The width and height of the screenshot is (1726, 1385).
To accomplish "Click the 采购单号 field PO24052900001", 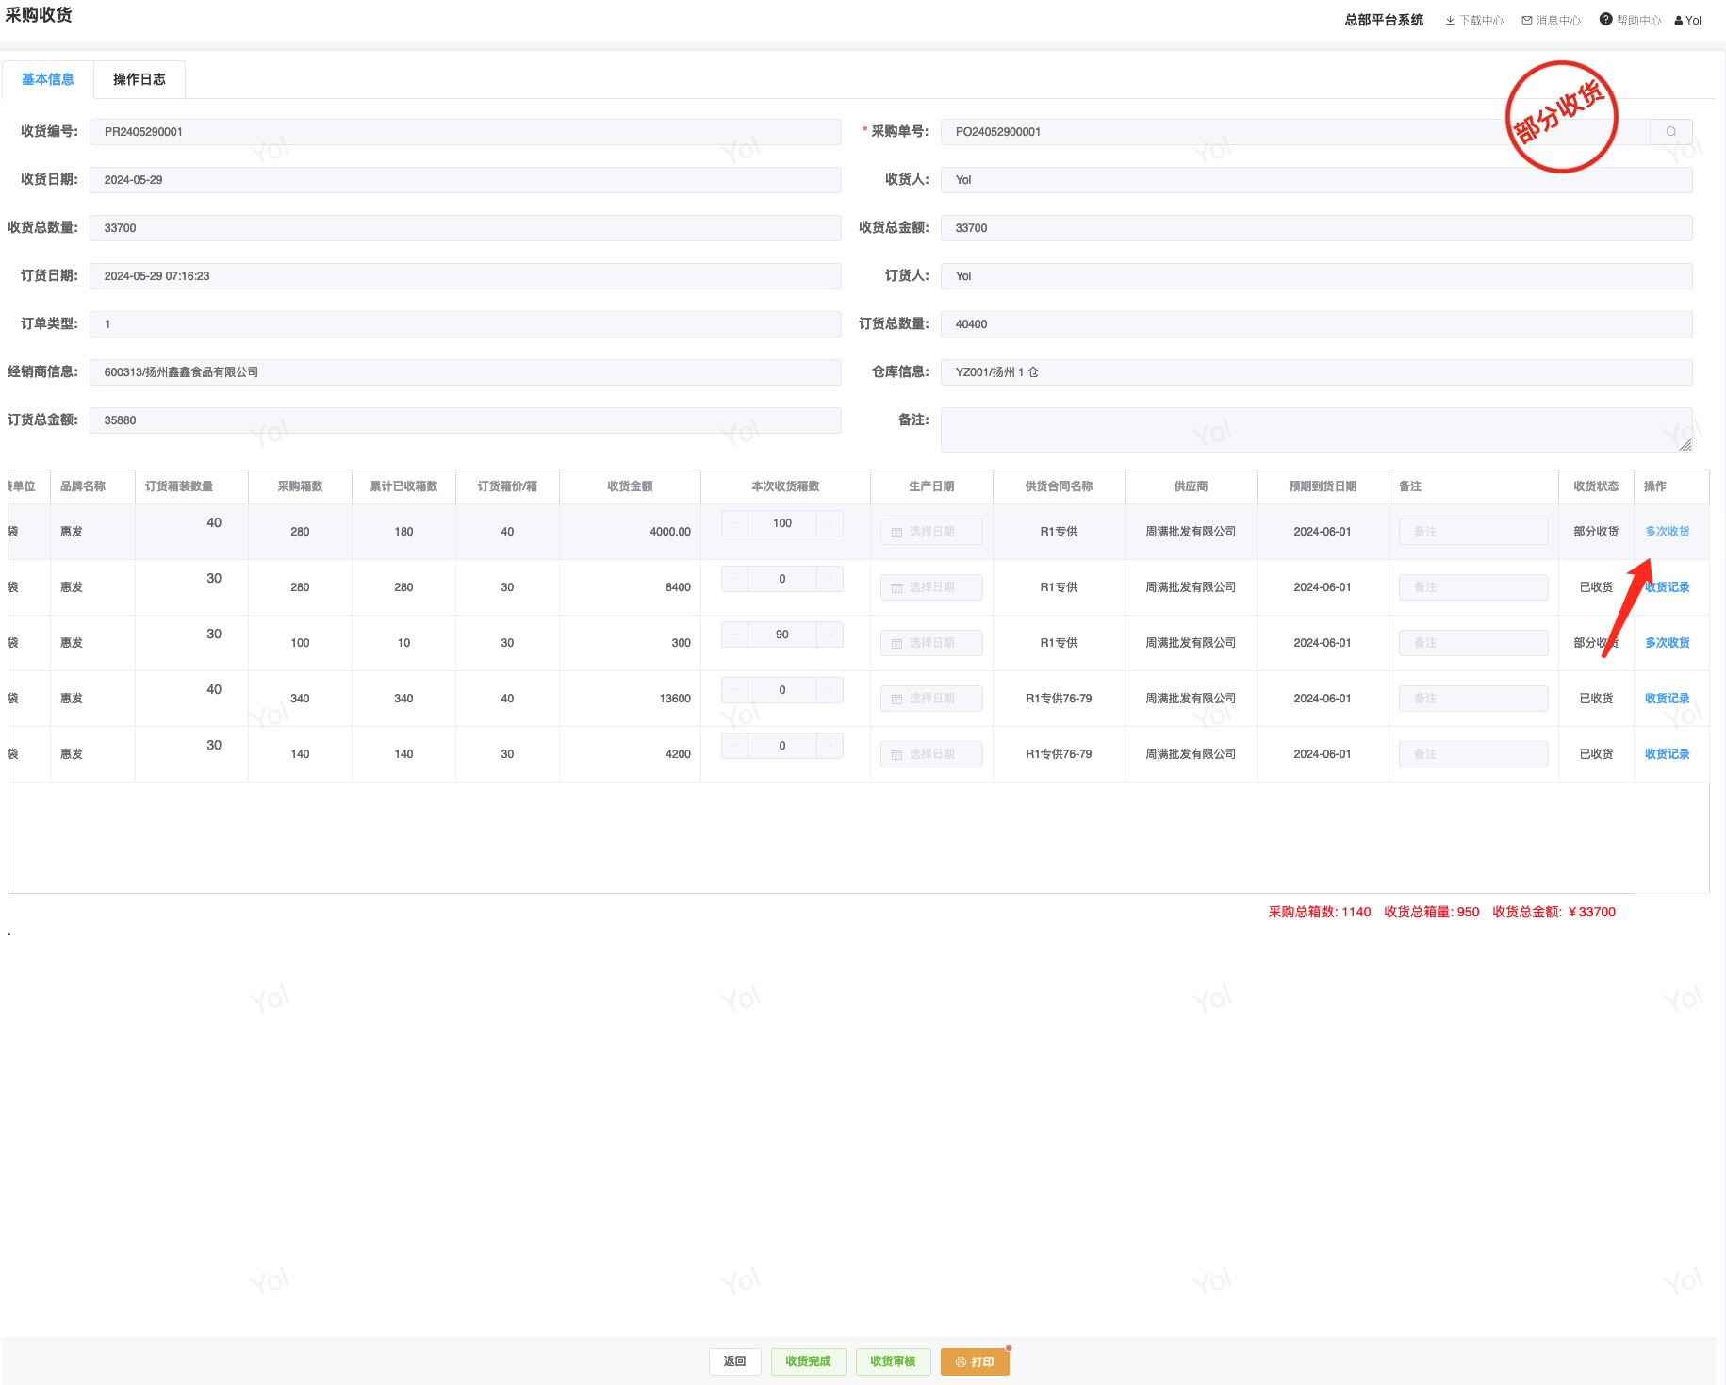I will (x=1295, y=132).
